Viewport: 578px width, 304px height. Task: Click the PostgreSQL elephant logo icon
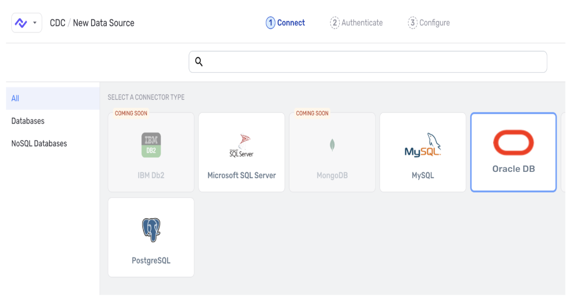[x=151, y=230]
